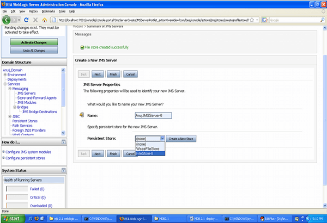Go to the browser home page icon
The height and width of the screenshot is (223, 327).
[x=44, y=20]
